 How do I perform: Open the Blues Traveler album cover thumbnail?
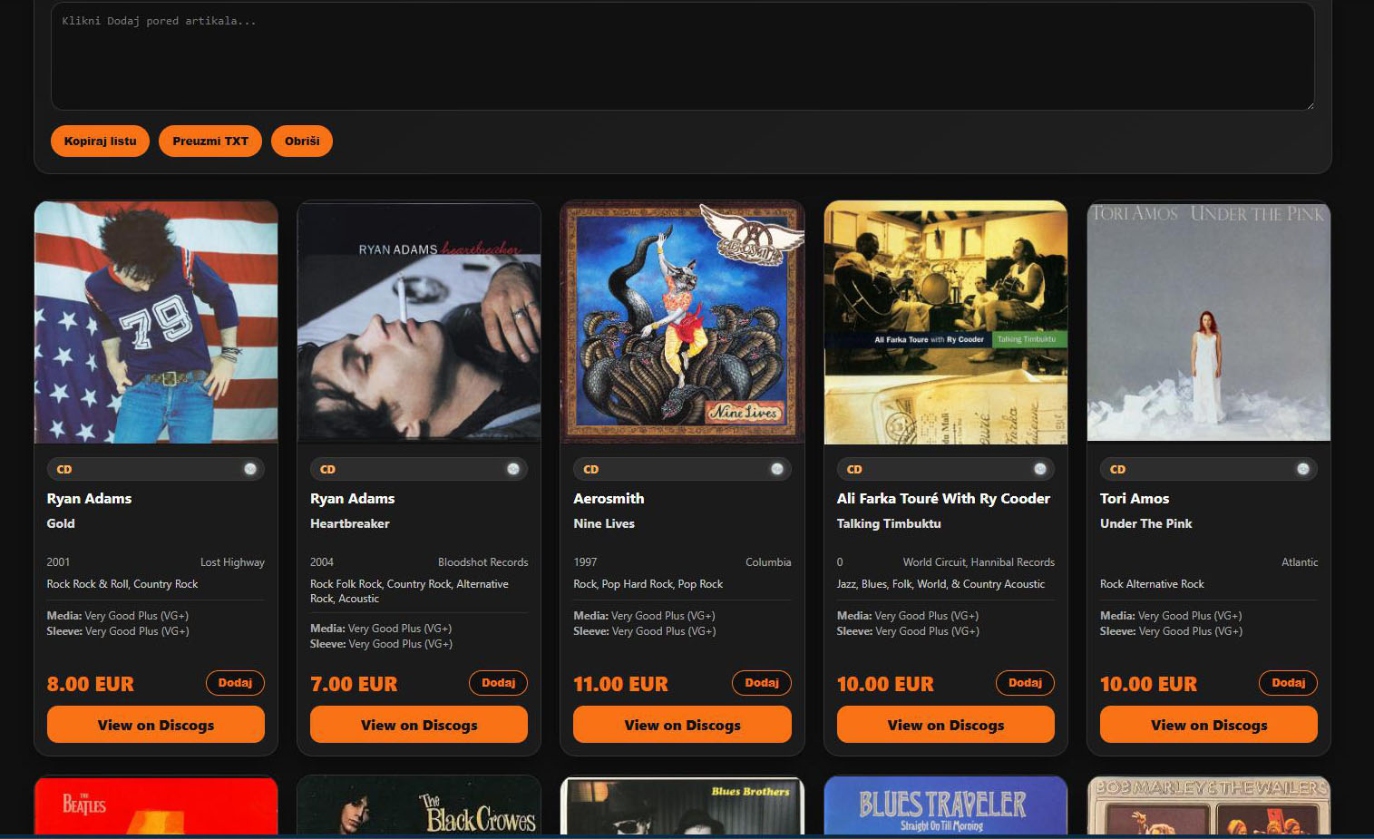click(x=946, y=805)
